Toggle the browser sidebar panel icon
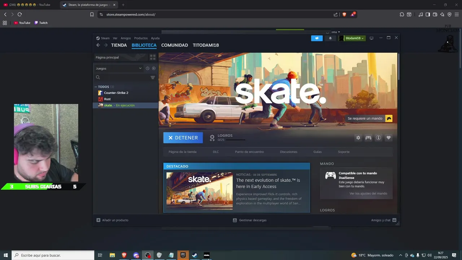462x260 pixels. tap(428, 14)
